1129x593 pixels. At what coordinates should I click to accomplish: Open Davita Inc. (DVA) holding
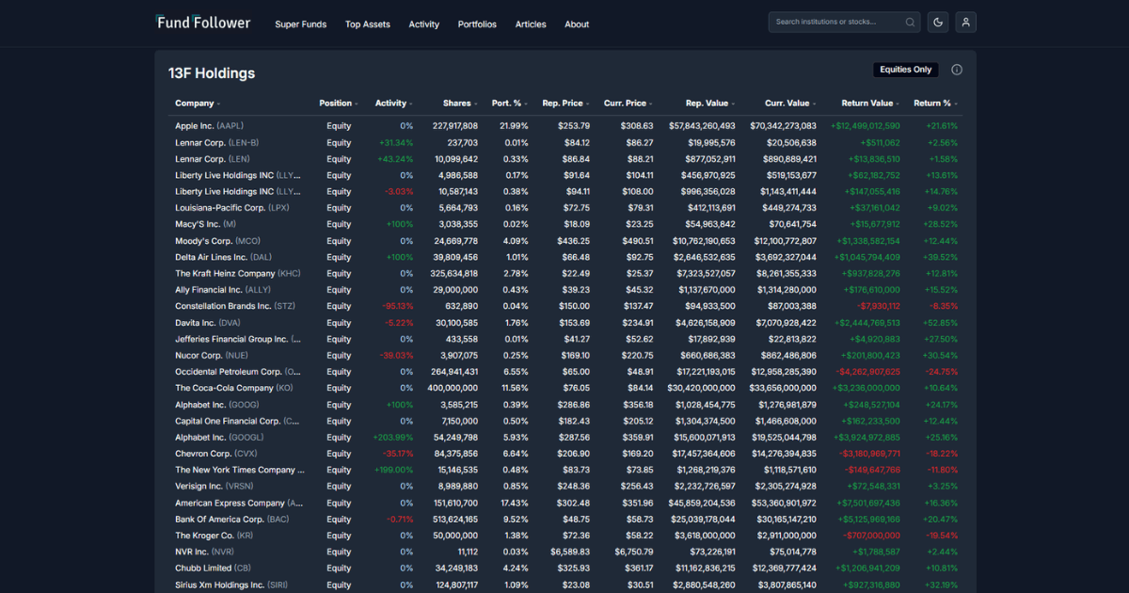click(x=208, y=323)
